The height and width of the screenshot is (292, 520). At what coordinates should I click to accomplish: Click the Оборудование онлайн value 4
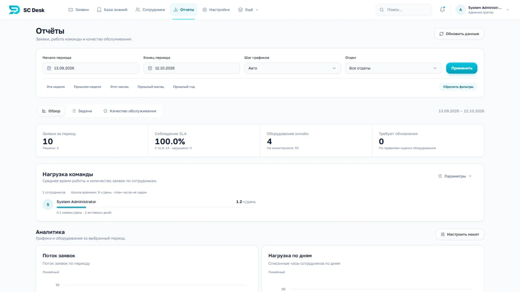click(x=269, y=141)
